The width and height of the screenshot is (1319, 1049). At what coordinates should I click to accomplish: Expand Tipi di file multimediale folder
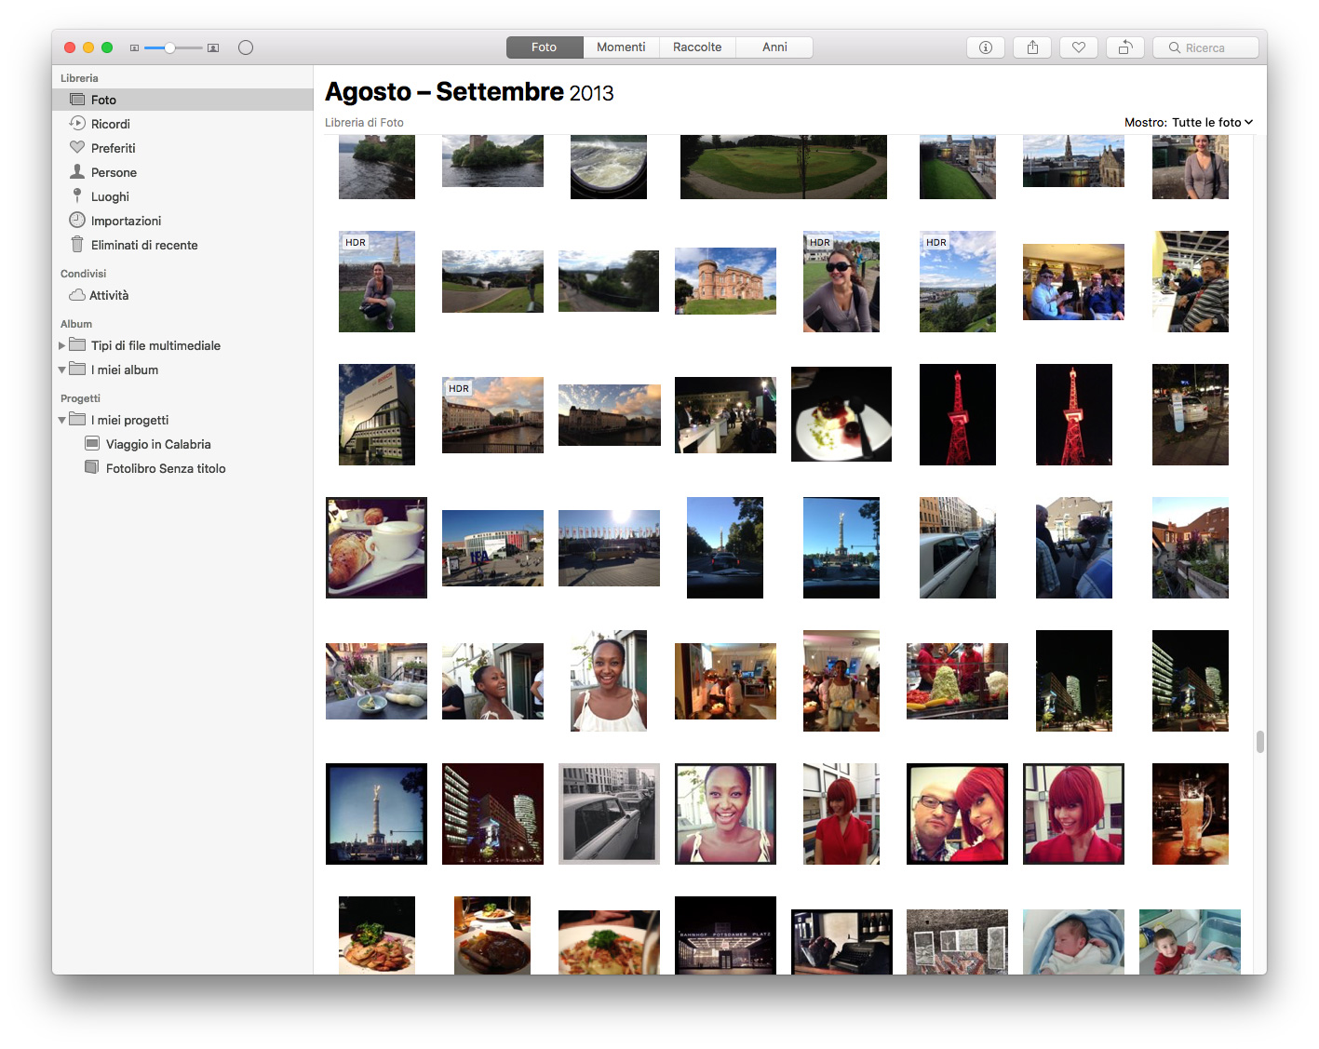(62, 345)
